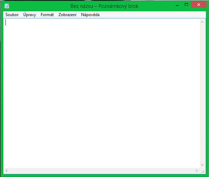Open the Soubor menu
The height and width of the screenshot is (177, 209).
12,15
